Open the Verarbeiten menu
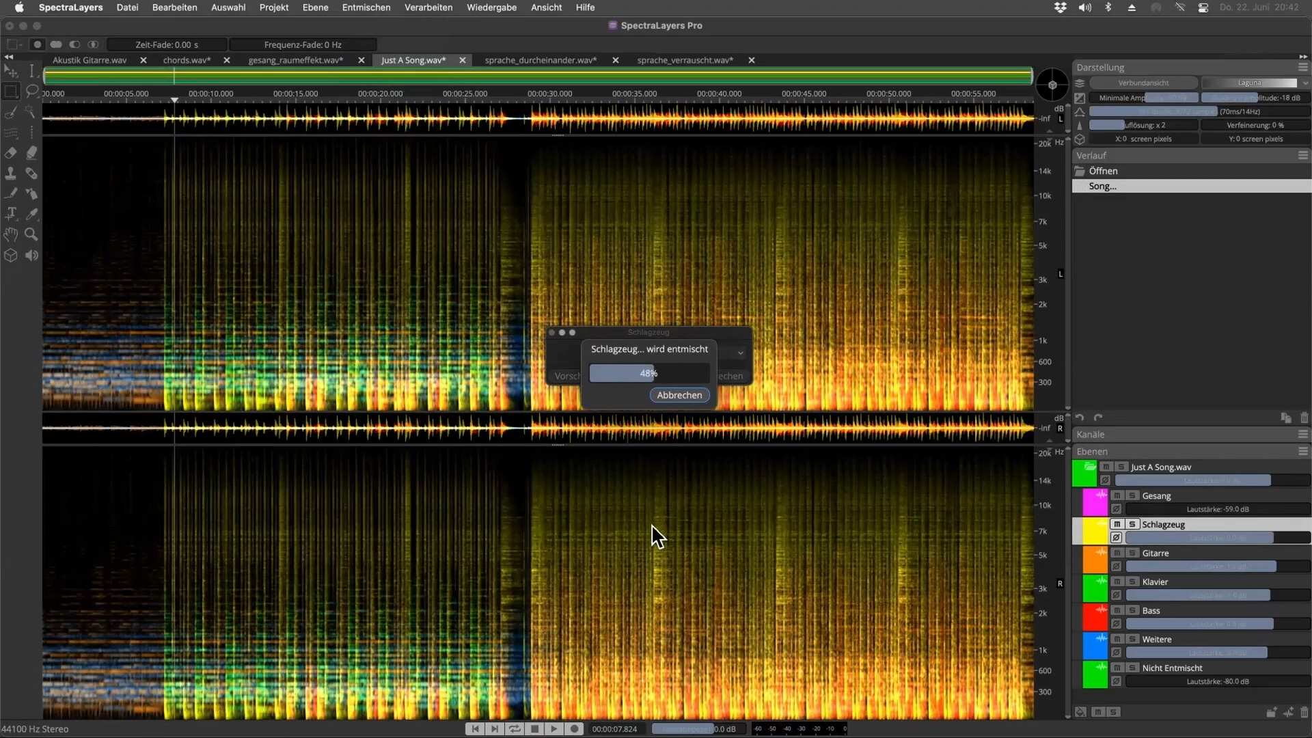This screenshot has width=1312, height=738. pos(428,8)
